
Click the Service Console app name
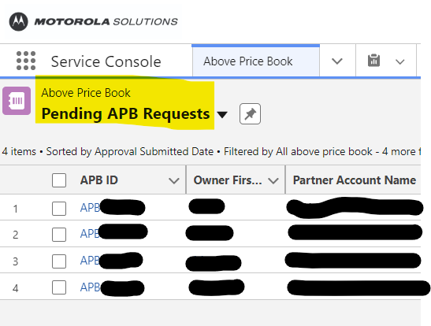coord(106,61)
